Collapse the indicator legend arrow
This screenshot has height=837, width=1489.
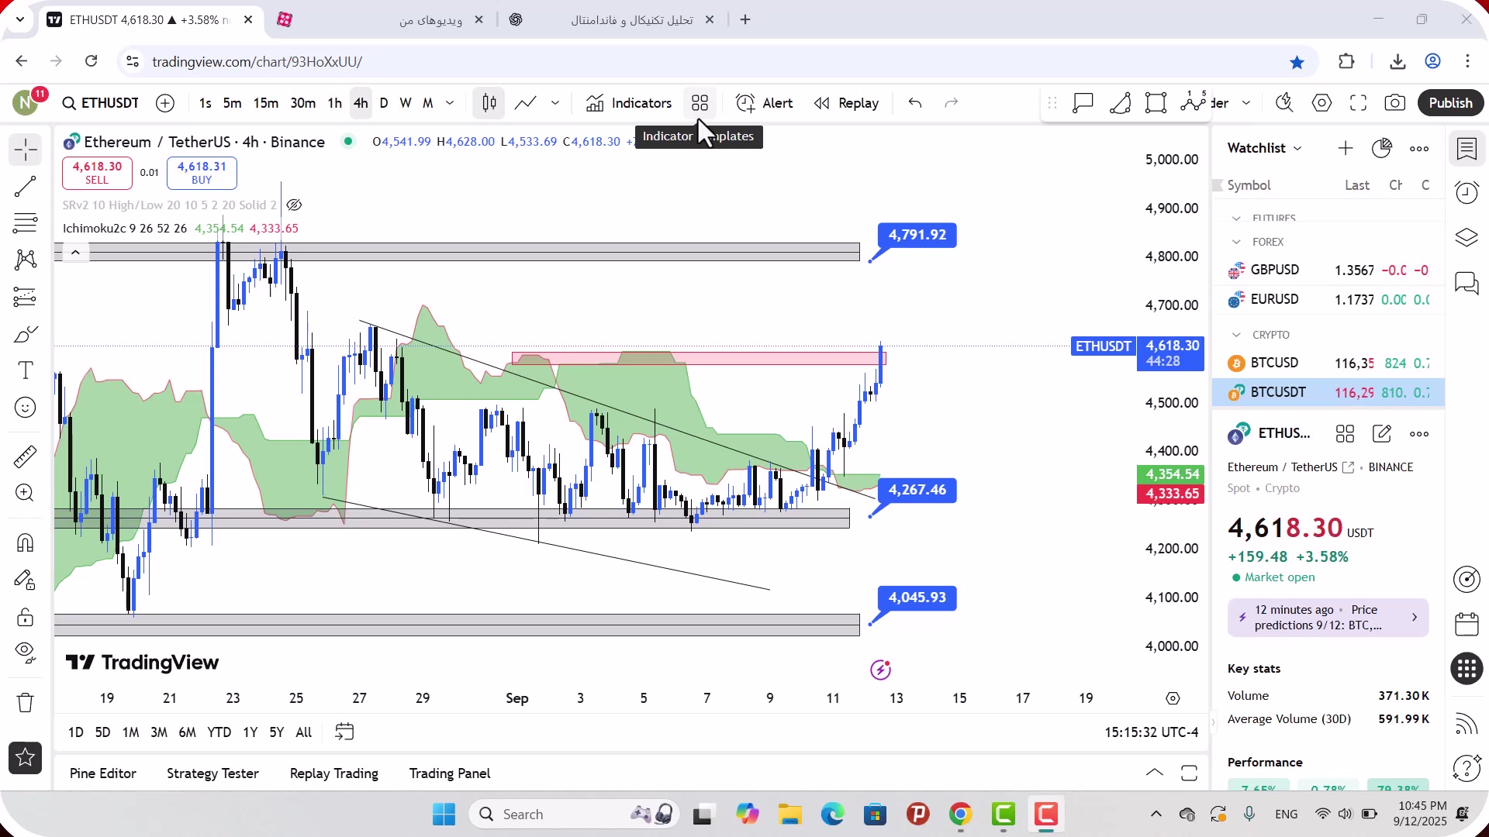[x=75, y=252]
